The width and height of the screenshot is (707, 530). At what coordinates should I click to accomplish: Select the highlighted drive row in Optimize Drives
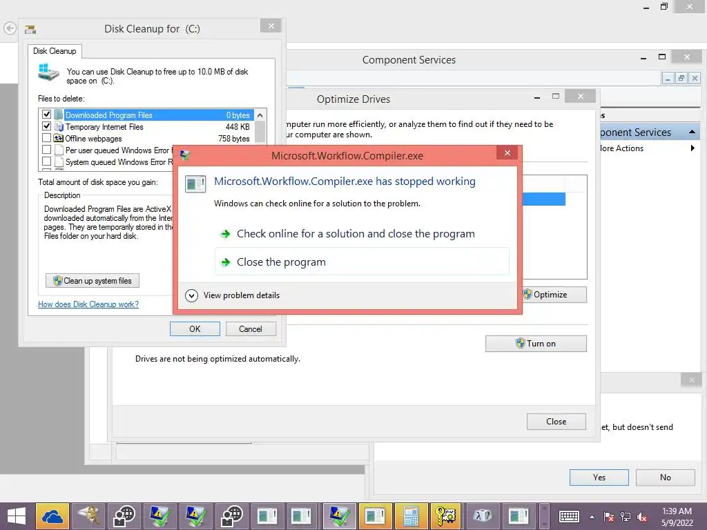(x=544, y=199)
